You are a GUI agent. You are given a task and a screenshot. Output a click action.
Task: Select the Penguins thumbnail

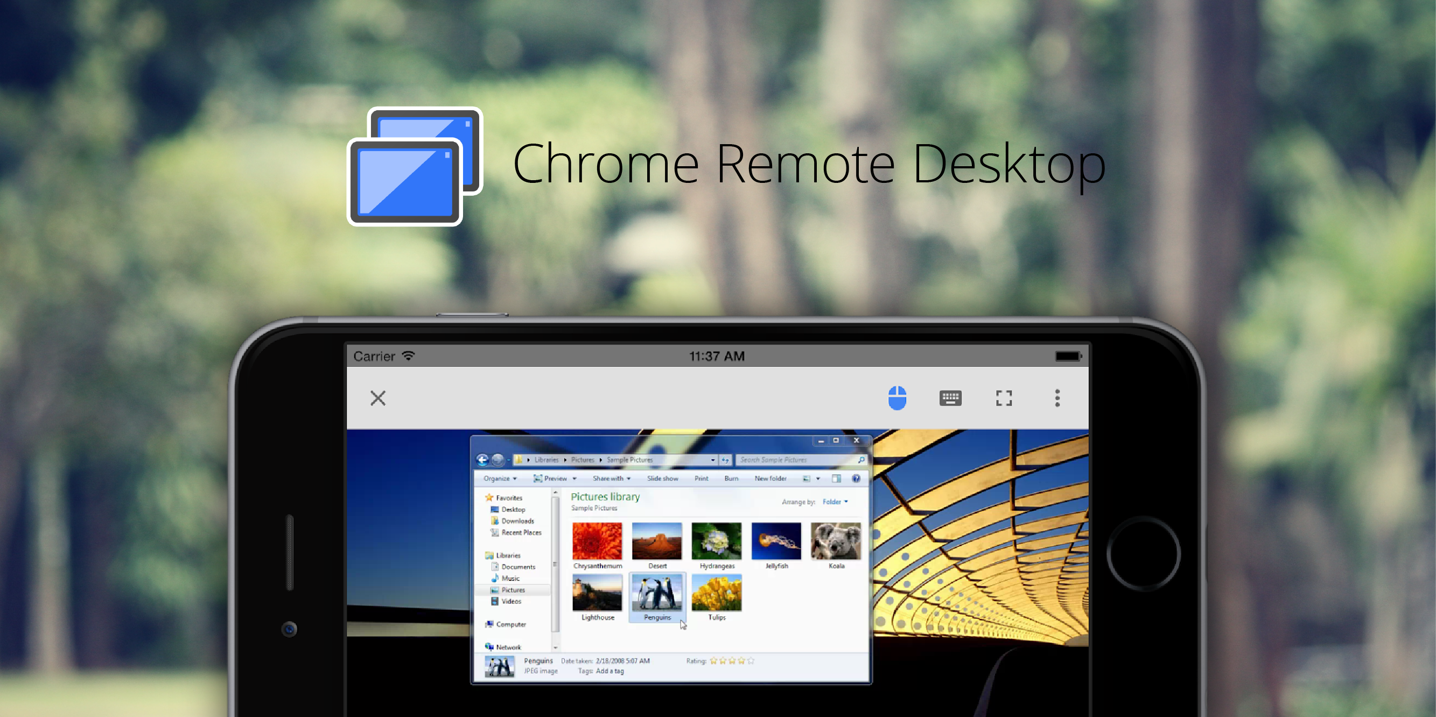click(x=657, y=597)
